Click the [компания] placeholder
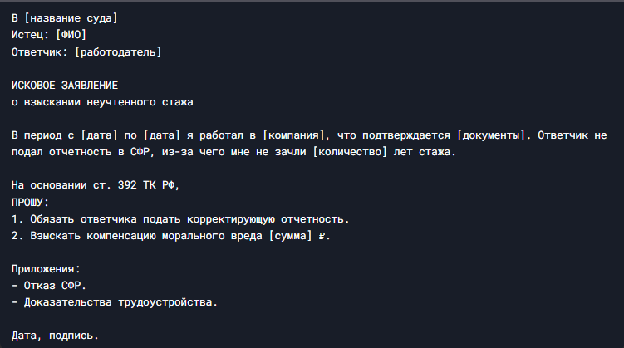Image resolution: width=624 pixels, height=348 pixels. tap(293, 135)
